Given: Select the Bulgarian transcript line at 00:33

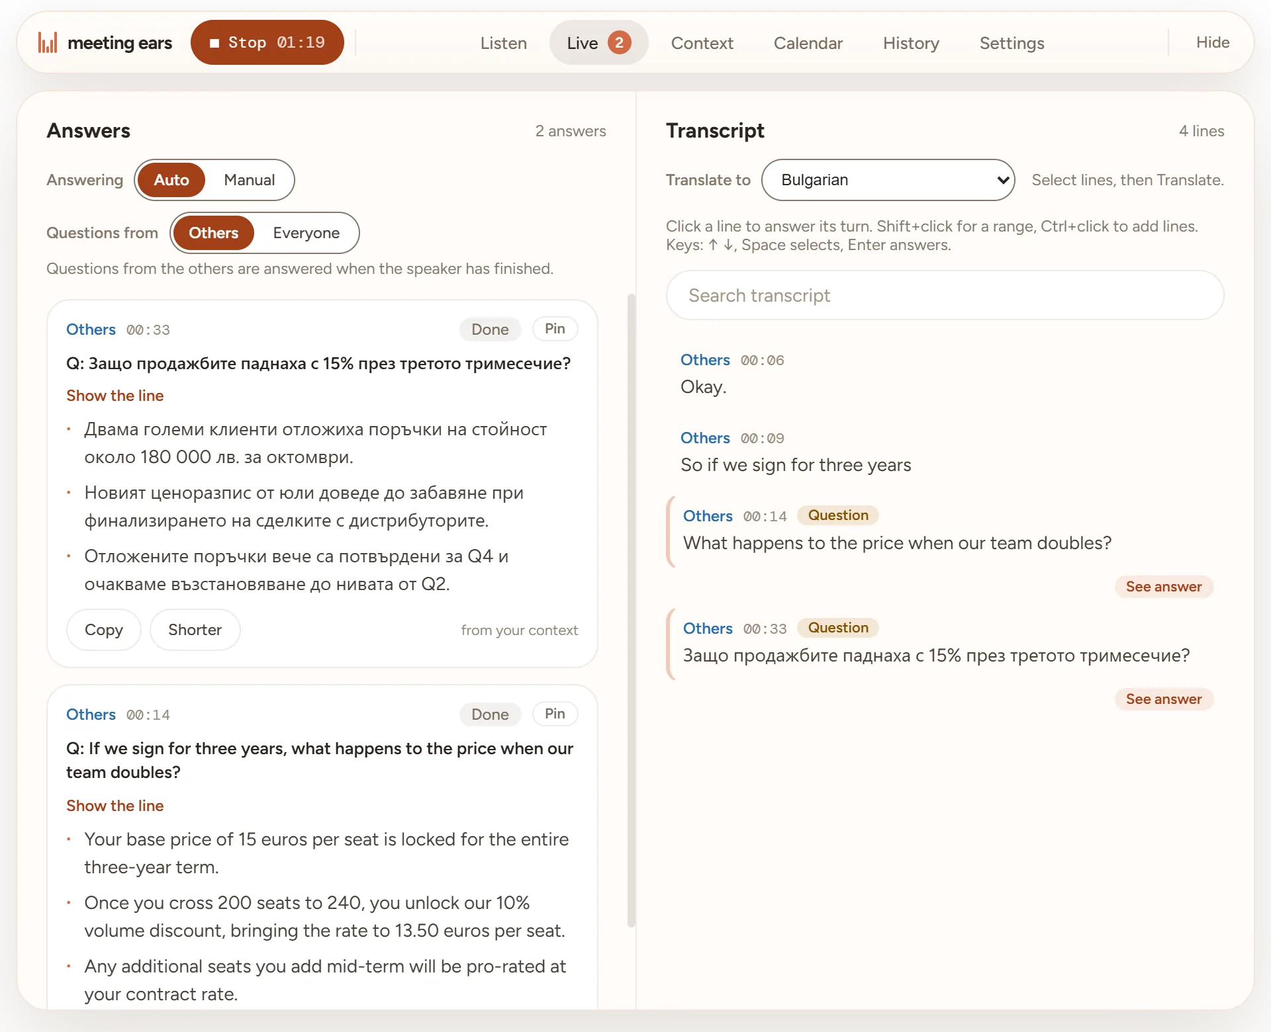Looking at the screenshot, I should pos(945,644).
